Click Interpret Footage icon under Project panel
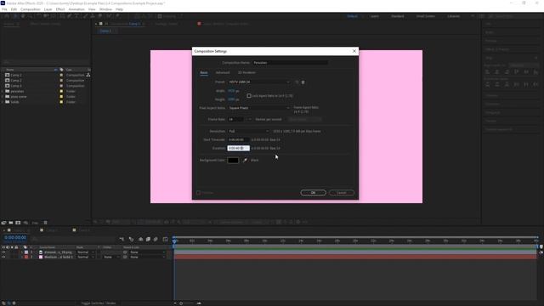The image size is (544, 306). 3,223
